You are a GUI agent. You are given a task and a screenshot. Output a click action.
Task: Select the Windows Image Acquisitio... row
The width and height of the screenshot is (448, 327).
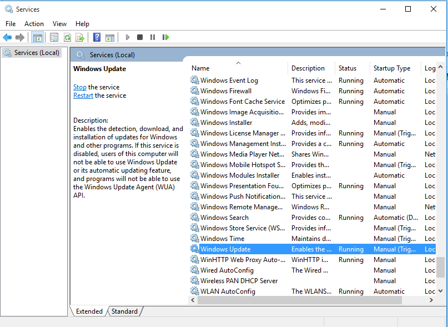[x=312, y=112]
